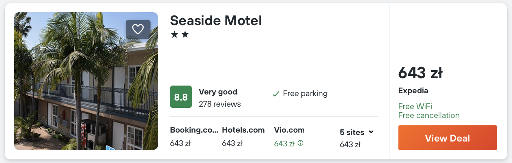Click the large 643 zł price
Viewport: 512px width, 163px height.
(420, 73)
